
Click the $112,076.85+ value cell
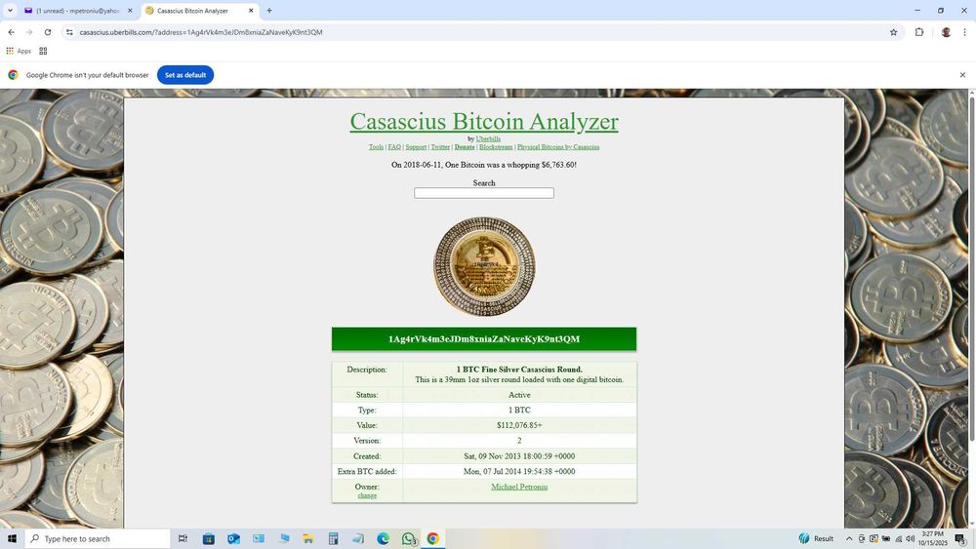click(519, 425)
